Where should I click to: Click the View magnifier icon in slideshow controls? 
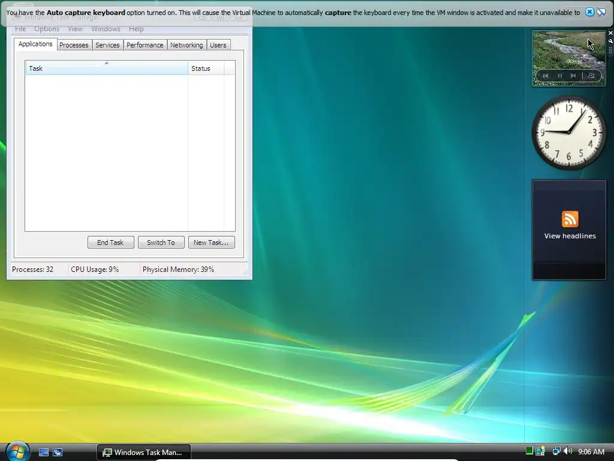point(591,76)
